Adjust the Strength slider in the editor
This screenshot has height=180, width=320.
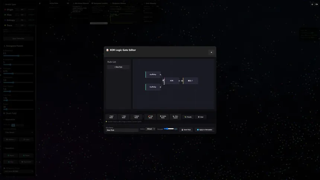tap(169, 129)
